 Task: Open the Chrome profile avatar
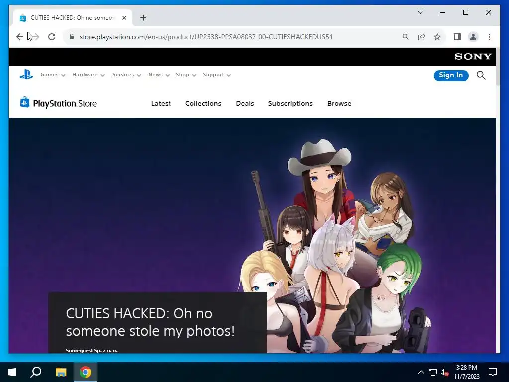click(x=473, y=37)
